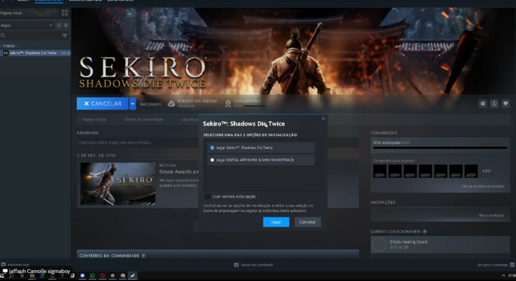Viewport: 516px width, 281px height.
Task: Open the Central da Comunidade tab
Action: point(143,119)
